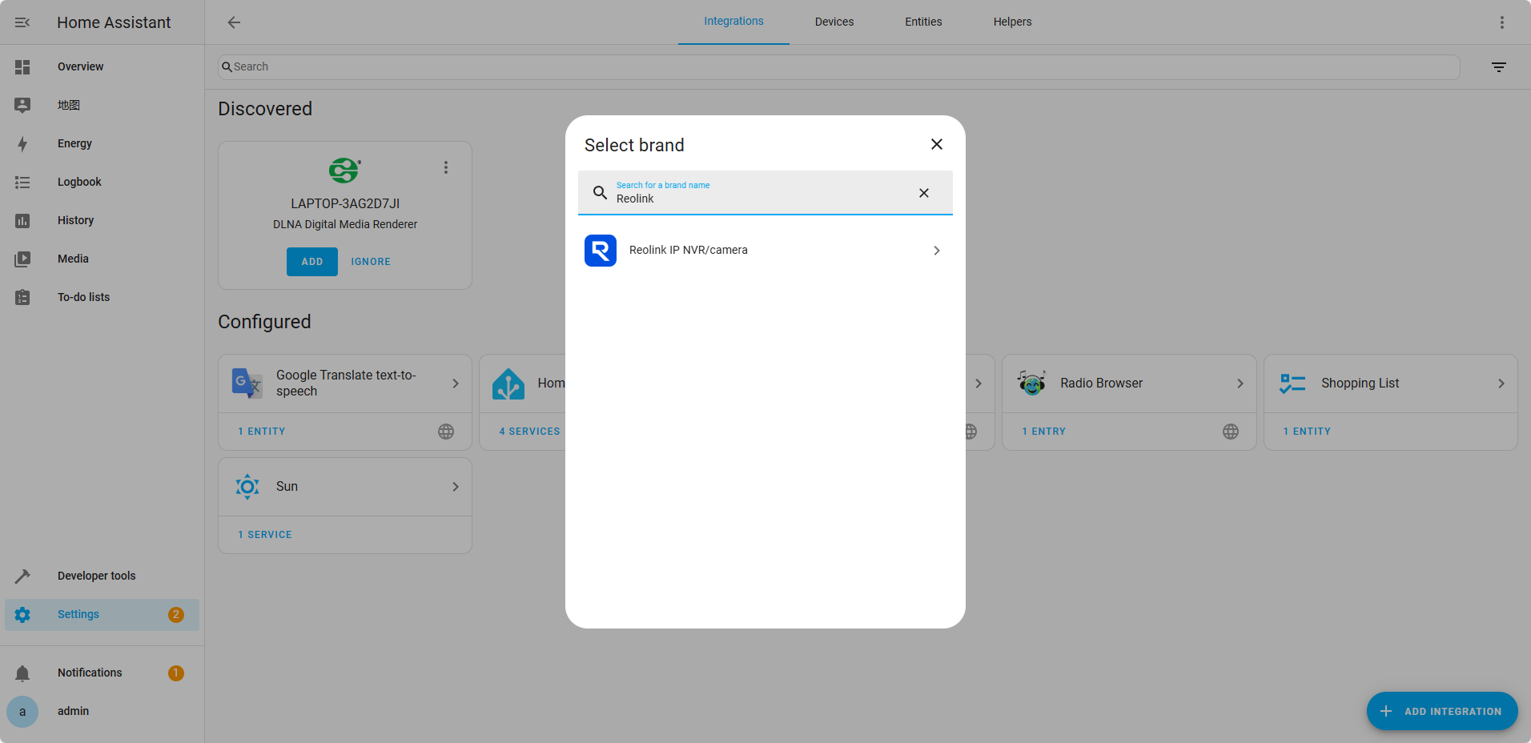Click the DLNA discovered device logo
Viewport: 1531px width, 743px height.
pyautogui.click(x=345, y=171)
